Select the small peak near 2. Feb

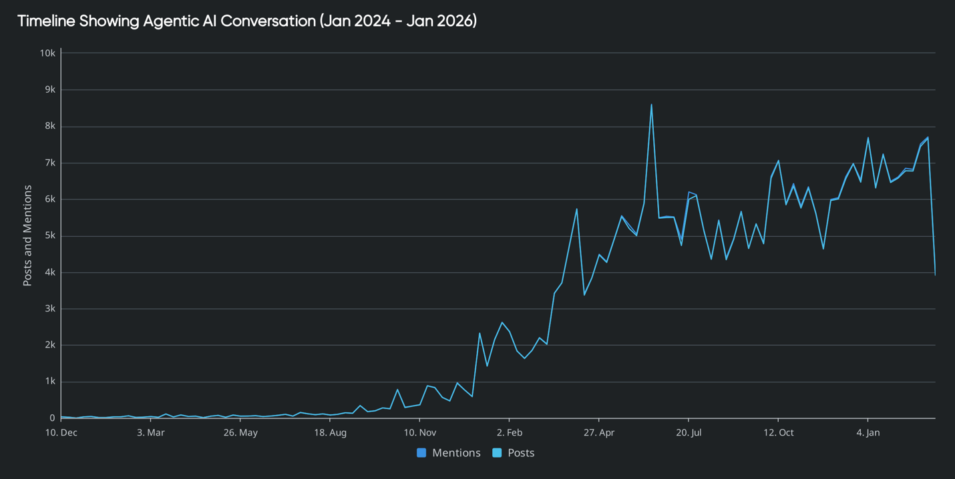coord(503,322)
